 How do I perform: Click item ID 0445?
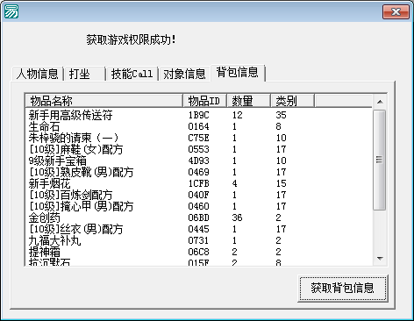[199, 229]
